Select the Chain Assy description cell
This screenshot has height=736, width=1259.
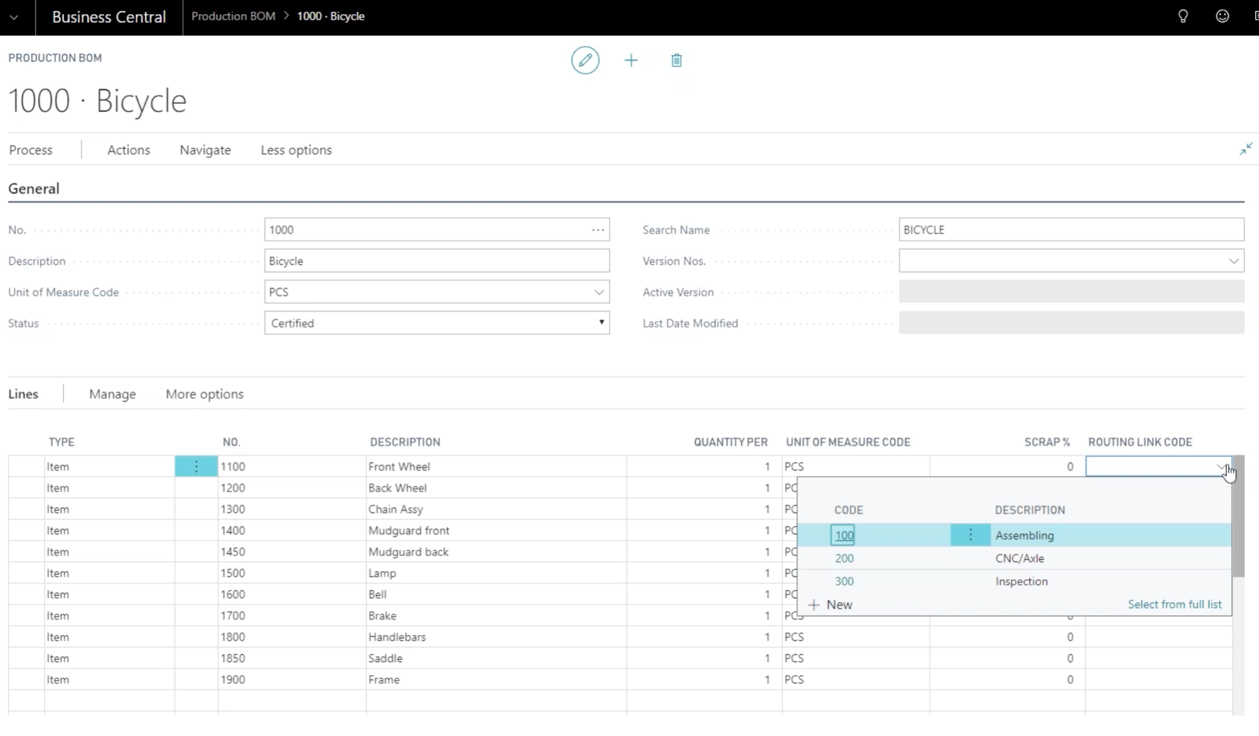tap(496, 509)
